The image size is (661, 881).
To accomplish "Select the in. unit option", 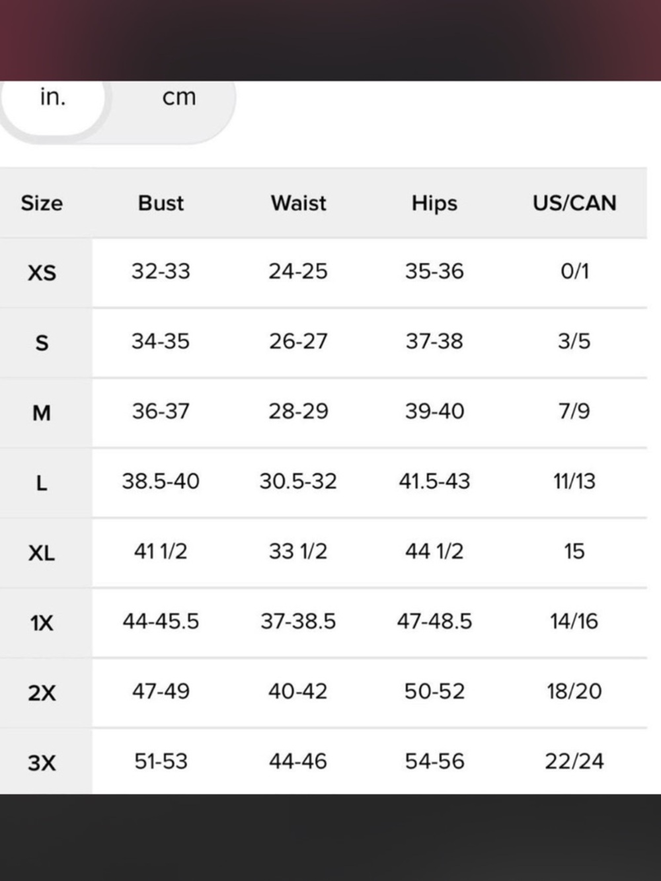I will pos(53,98).
